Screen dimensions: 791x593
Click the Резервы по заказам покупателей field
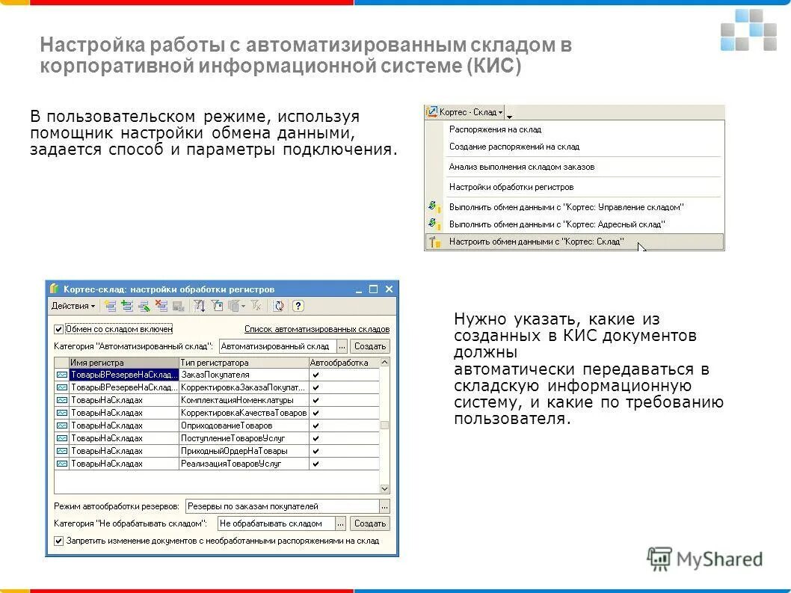283,506
